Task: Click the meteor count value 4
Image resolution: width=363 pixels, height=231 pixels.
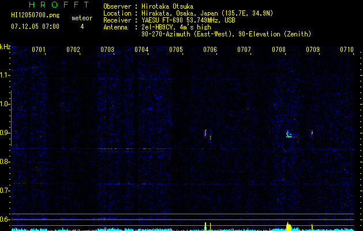Action: (x=82, y=27)
